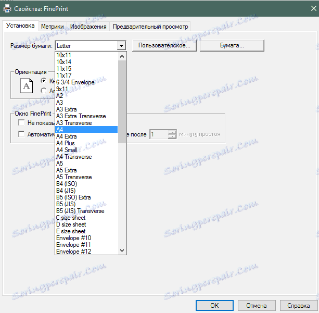
Task: Select 6 3/4 Envelope option
Action: click(86, 82)
